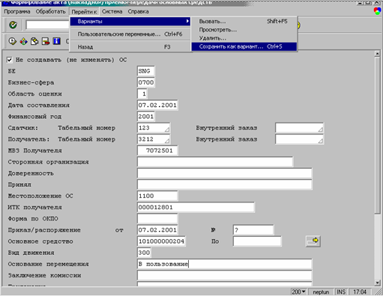
Task: Click the document copy toolbar icon
Action: point(34,41)
